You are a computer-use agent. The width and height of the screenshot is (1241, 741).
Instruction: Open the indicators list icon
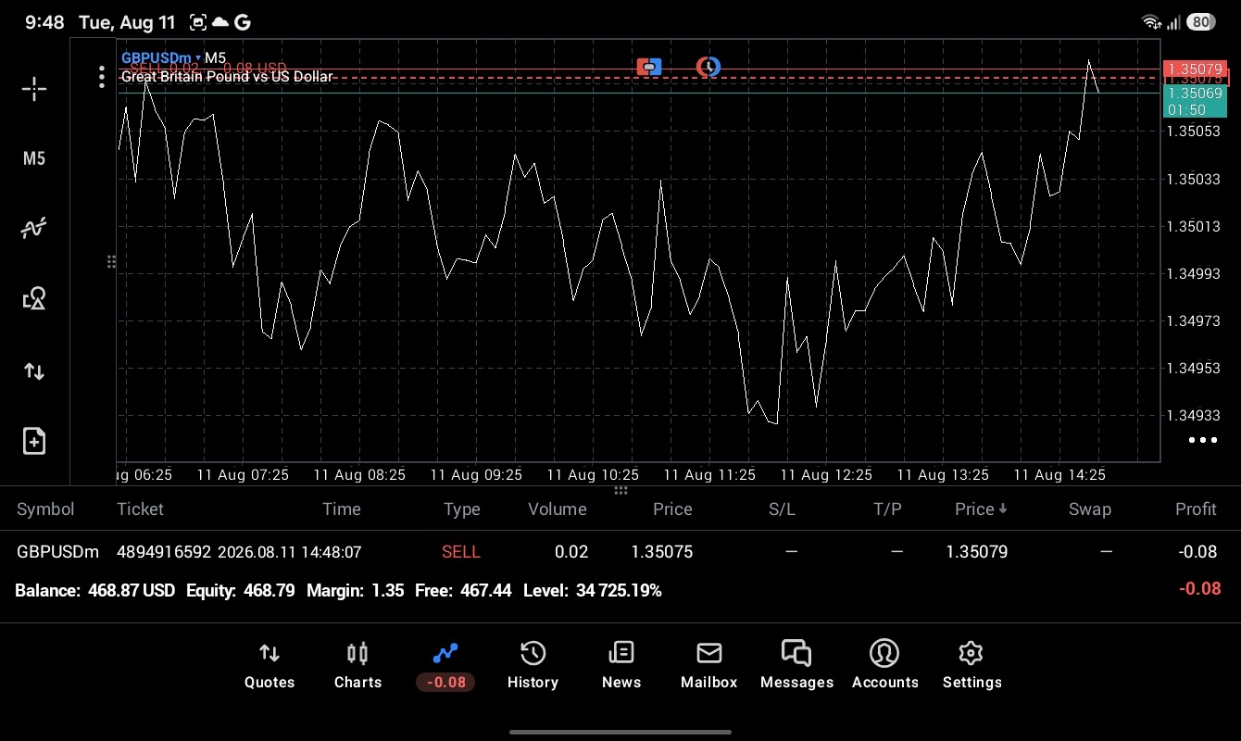34,228
